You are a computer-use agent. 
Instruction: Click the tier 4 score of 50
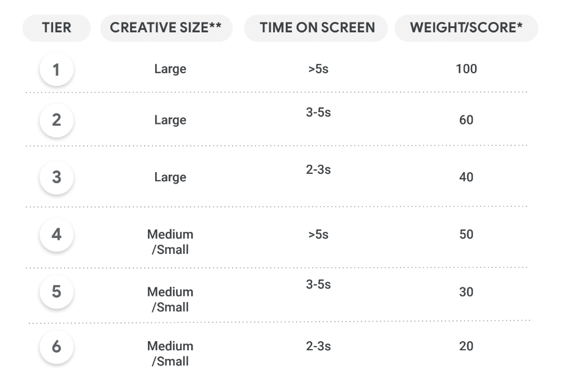(x=466, y=234)
